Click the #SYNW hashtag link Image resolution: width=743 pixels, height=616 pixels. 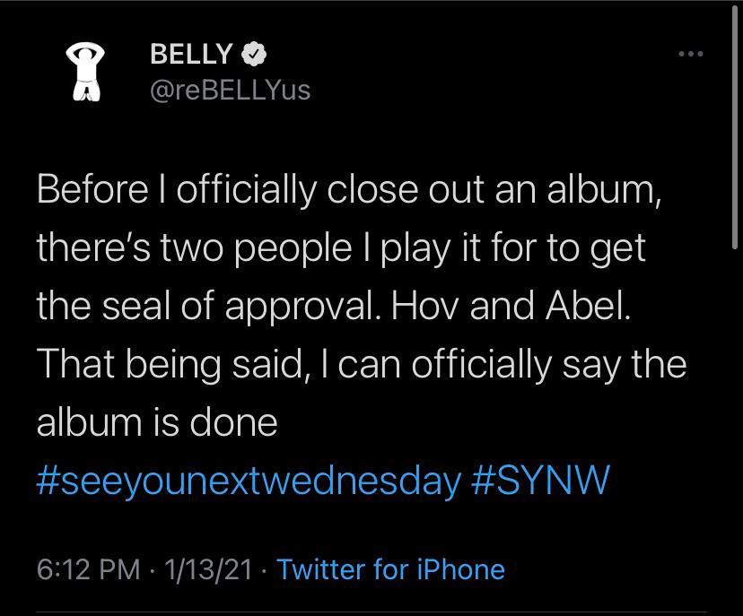538,481
